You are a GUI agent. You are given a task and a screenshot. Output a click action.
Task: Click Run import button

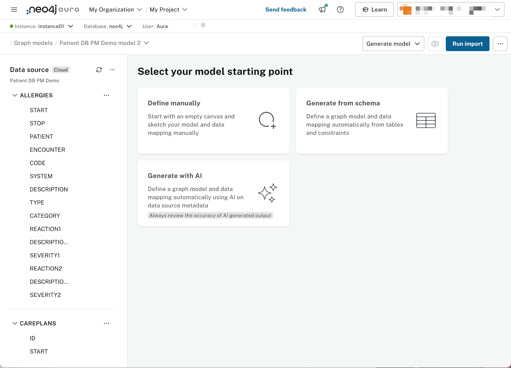tap(468, 44)
